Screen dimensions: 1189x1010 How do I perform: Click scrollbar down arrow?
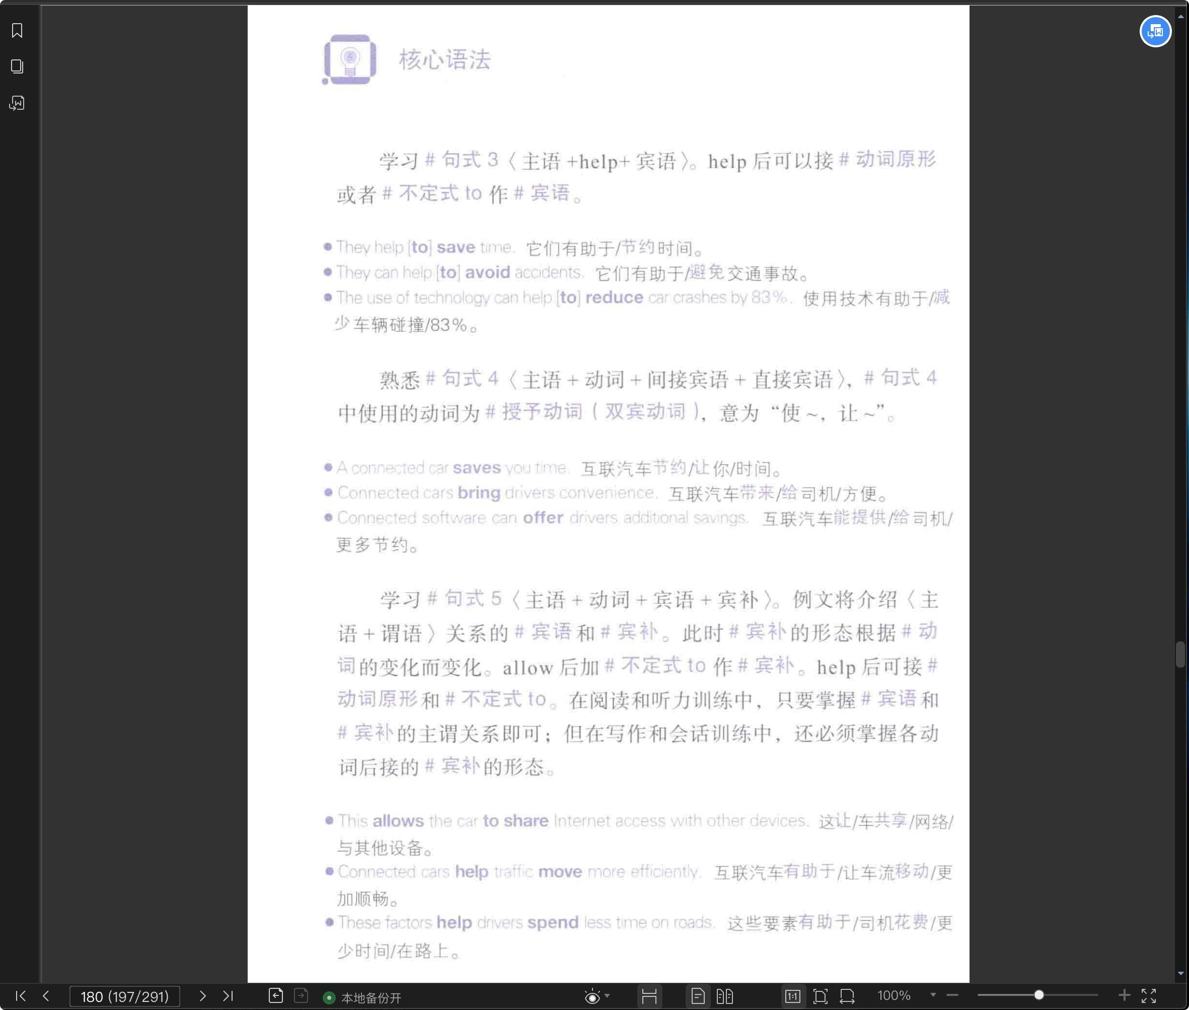[1180, 973]
